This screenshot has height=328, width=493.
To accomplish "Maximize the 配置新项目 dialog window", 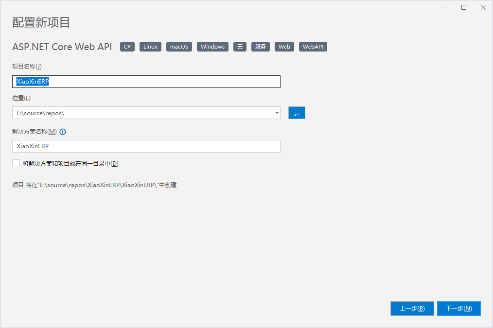I will pyautogui.click(x=464, y=7).
